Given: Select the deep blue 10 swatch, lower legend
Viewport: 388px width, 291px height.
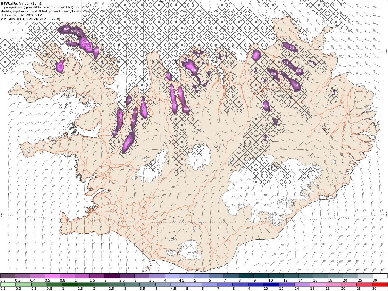Looking at the screenshot, I should tap(271, 284).
